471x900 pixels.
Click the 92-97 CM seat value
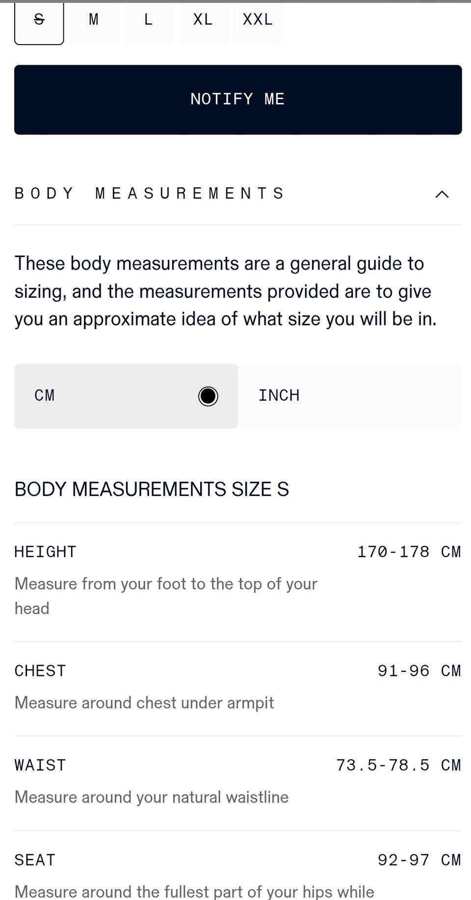pyautogui.click(x=419, y=860)
